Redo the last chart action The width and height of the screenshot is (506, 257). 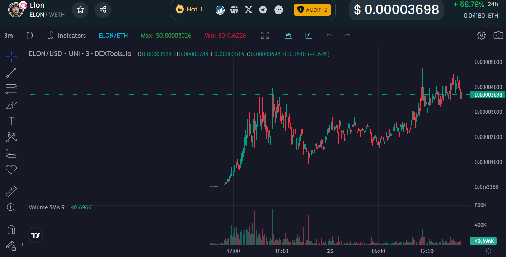tap(347, 35)
